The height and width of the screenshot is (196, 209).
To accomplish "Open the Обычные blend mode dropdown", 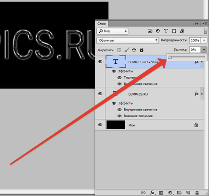I will point(128,40).
